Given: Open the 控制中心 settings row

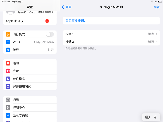Looking at the screenshot, I should 30,108.
